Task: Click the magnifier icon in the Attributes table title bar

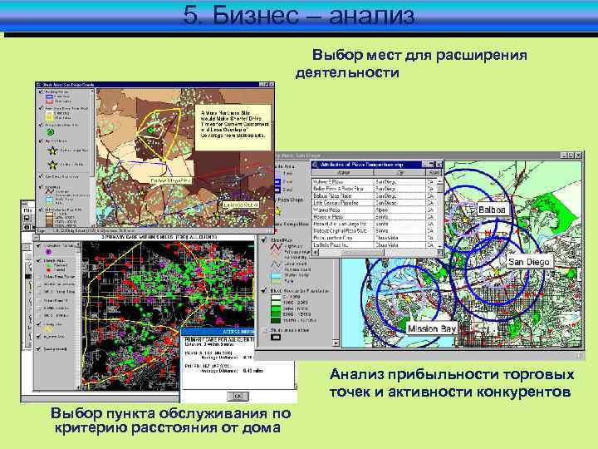Action: [x=316, y=165]
